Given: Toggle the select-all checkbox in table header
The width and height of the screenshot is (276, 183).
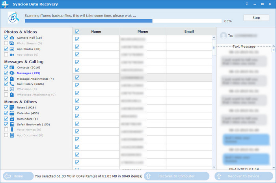Looking at the screenshot, I should 77,32.
